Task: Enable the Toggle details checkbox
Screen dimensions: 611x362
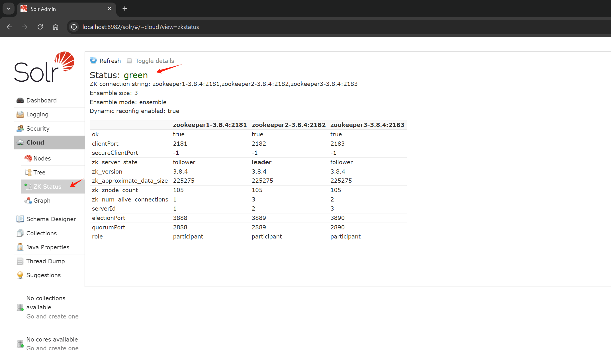Action: tap(129, 61)
